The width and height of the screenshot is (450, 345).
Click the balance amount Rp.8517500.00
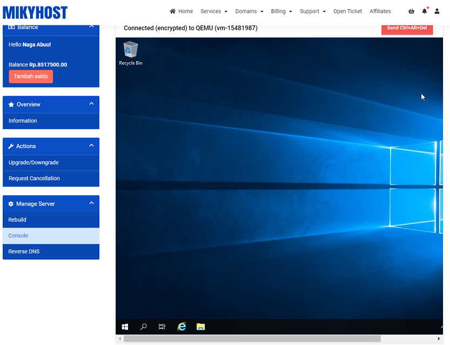(x=48, y=65)
